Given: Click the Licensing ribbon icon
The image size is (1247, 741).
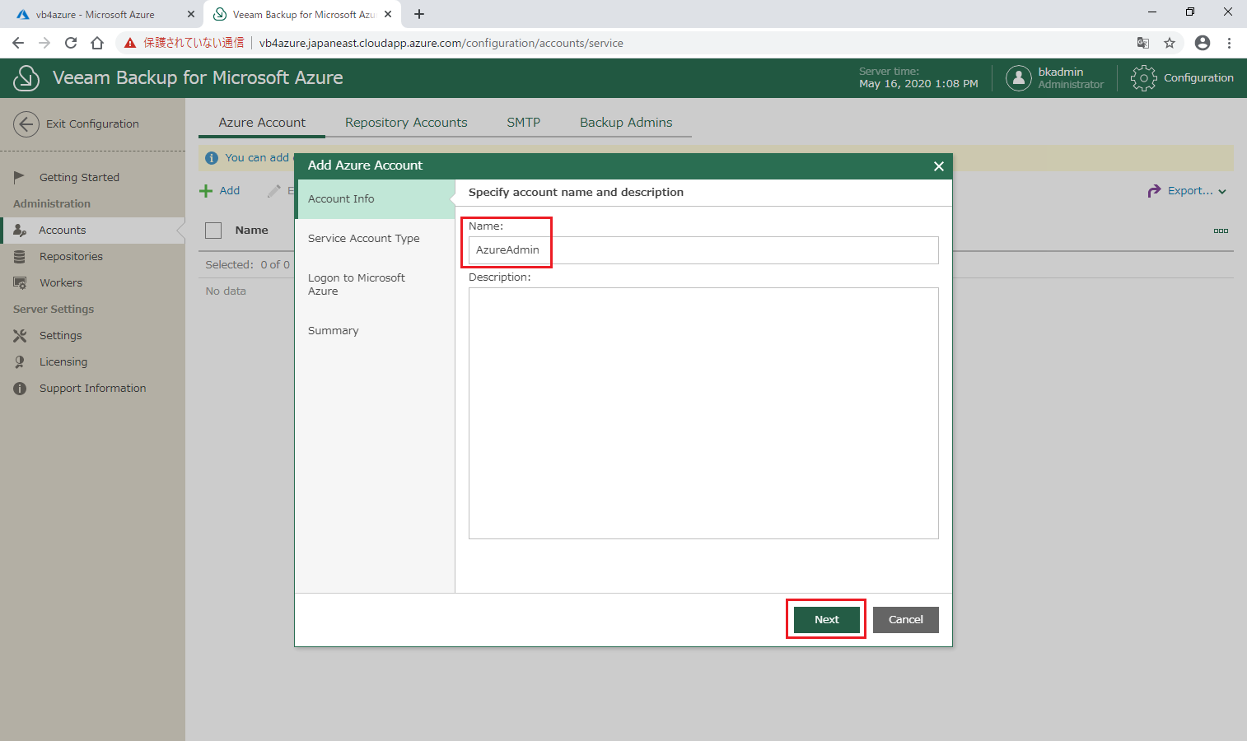Looking at the screenshot, I should click(20, 362).
